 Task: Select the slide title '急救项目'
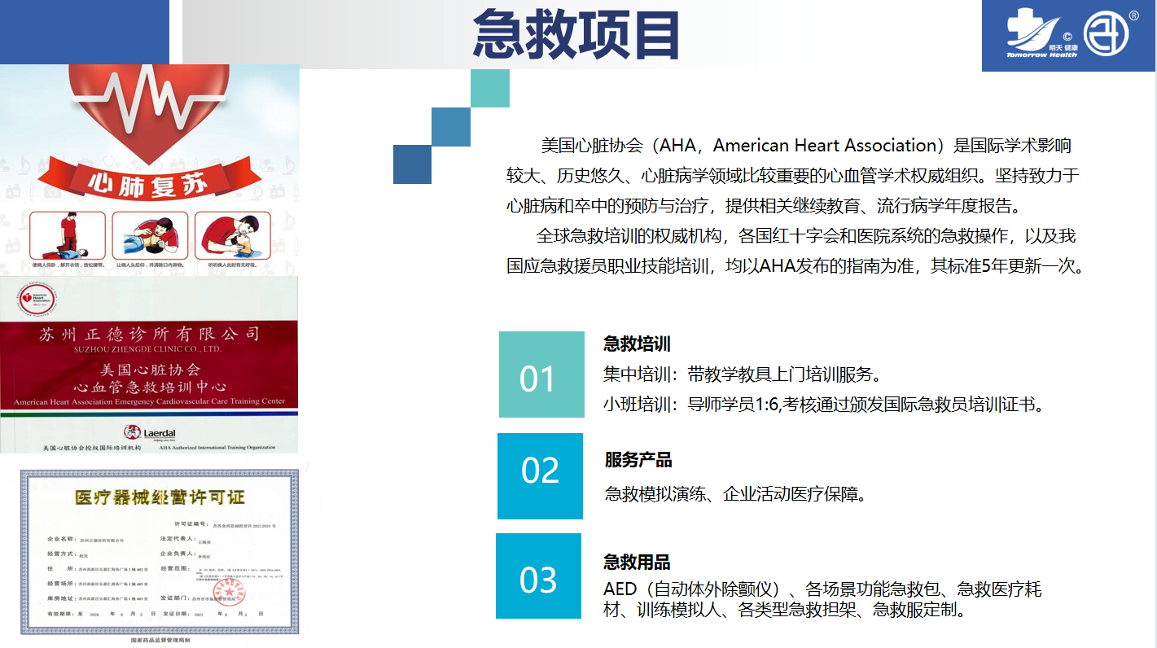tap(576, 35)
